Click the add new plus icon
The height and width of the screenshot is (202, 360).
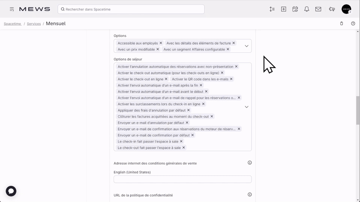(283, 9)
